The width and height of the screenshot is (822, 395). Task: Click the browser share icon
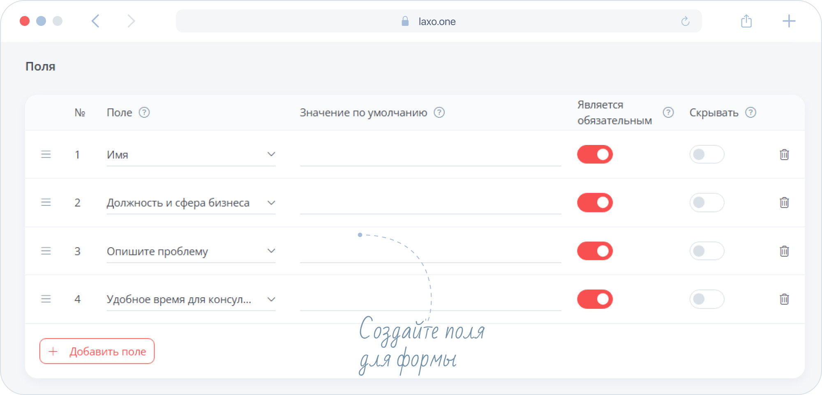746,21
